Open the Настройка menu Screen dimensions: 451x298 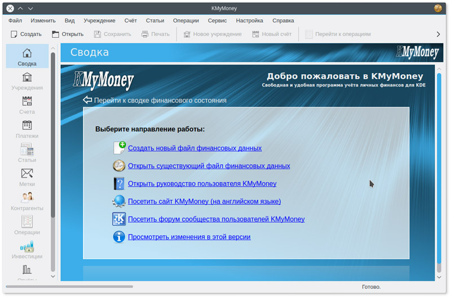point(250,21)
